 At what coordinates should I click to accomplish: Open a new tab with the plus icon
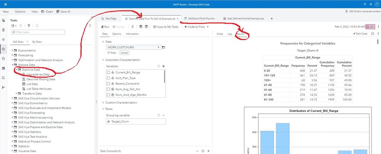click(272, 18)
